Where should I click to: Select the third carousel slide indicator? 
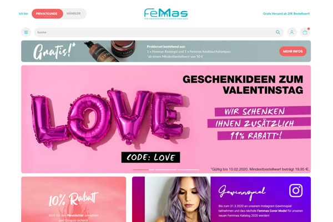click(166, 170)
